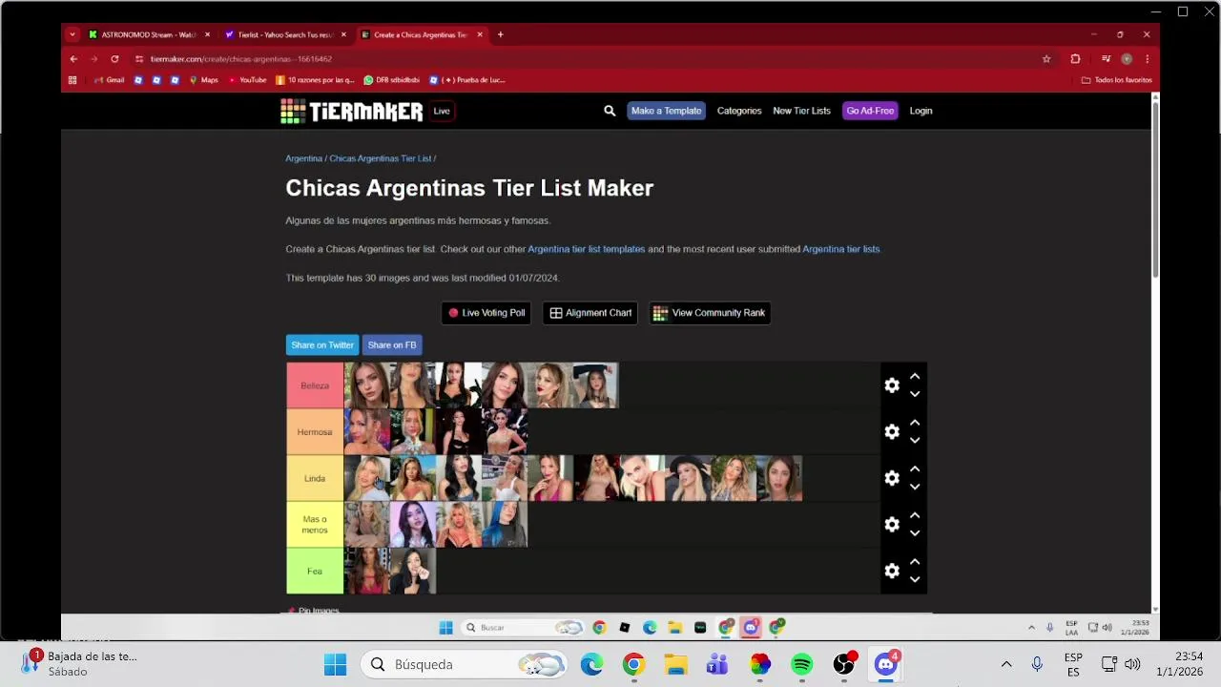
Task: Open YouTube bookmark
Action: click(247, 80)
